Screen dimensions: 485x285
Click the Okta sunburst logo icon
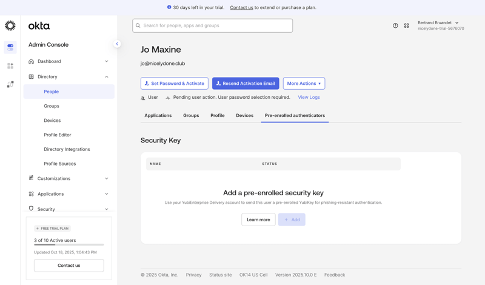tap(10, 25)
